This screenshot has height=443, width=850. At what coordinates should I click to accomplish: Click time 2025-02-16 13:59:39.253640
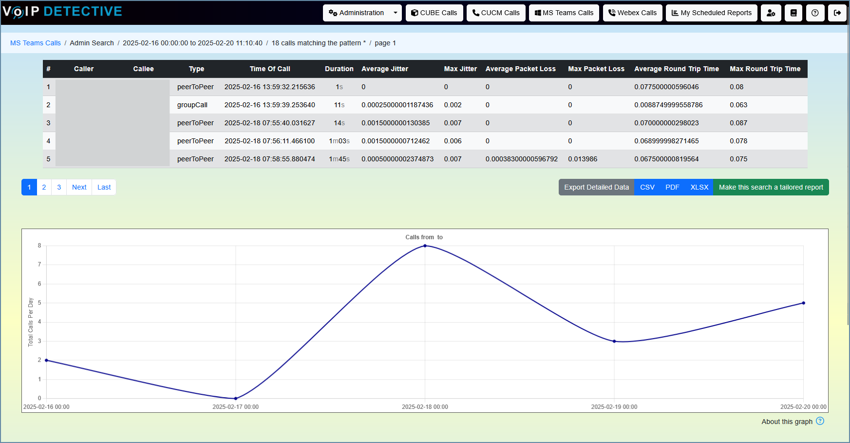(x=270, y=105)
